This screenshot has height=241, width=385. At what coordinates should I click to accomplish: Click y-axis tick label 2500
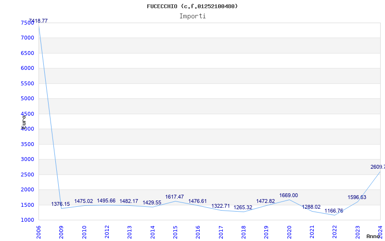[x=27, y=174]
